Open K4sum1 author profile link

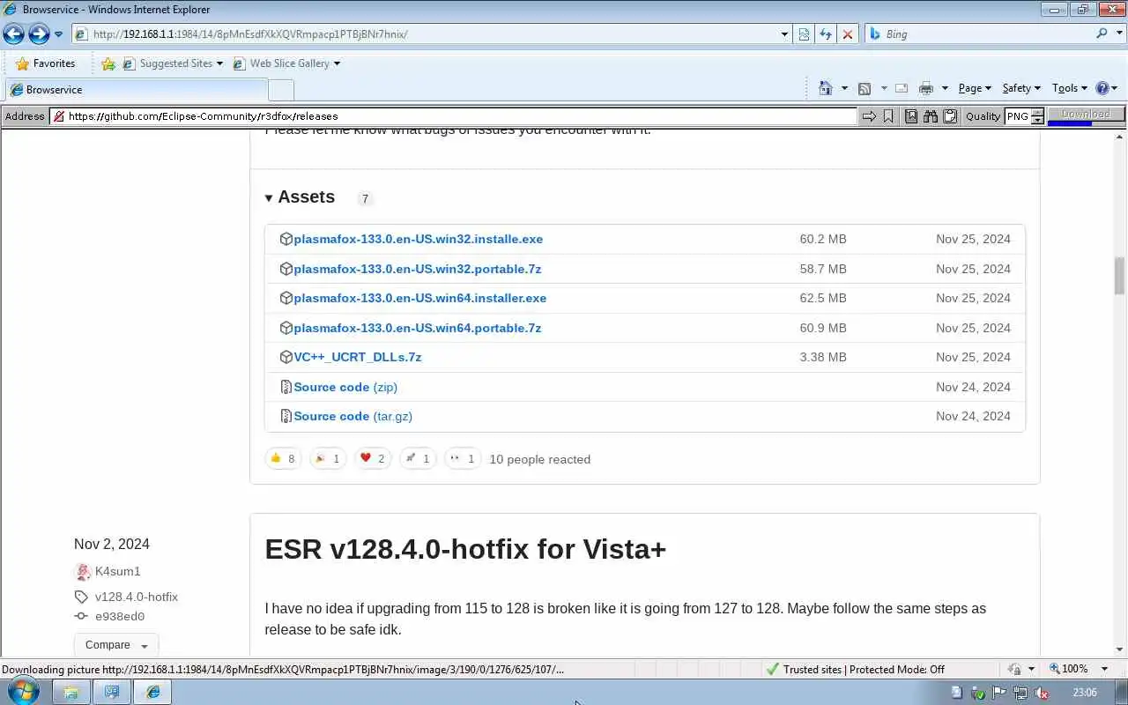(117, 572)
